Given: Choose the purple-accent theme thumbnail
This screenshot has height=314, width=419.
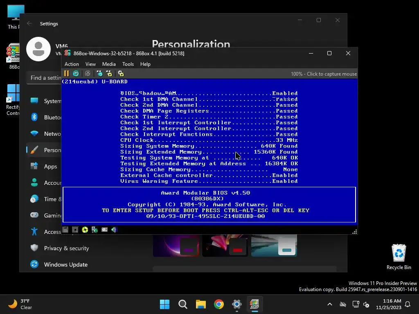Looking at the screenshot, I should pyautogui.click(x=176, y=245).
